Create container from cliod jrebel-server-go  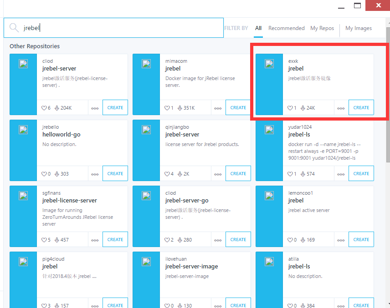[x=238, y=239]
